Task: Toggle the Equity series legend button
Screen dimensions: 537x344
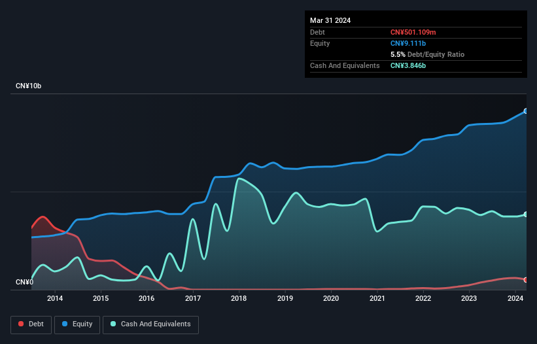Action: [77, 324]
